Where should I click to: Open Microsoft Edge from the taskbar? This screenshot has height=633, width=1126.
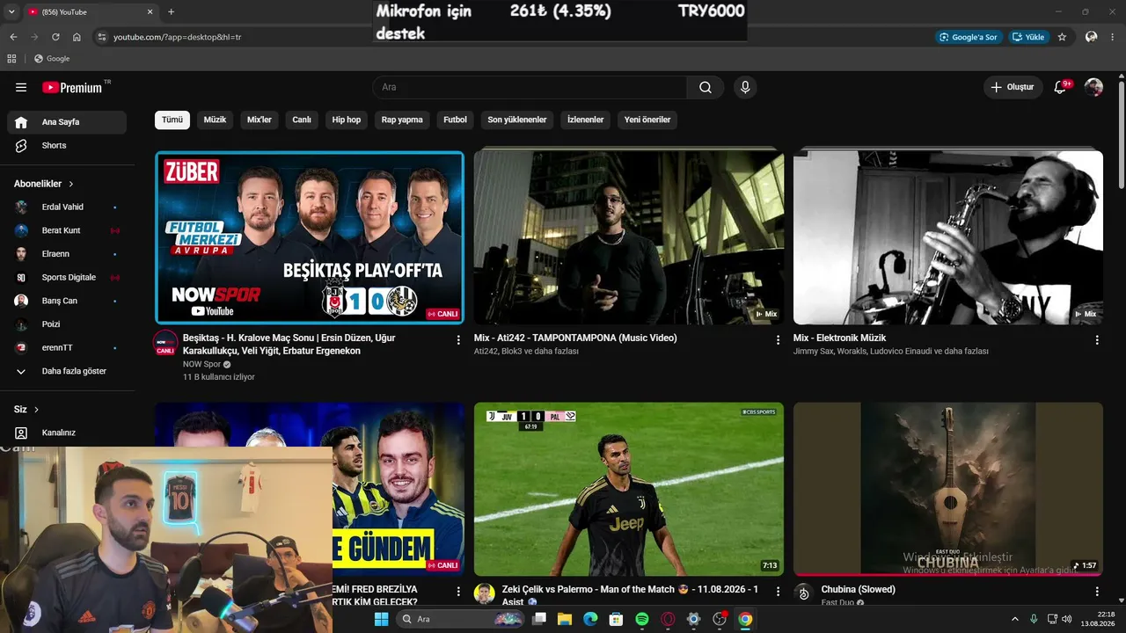click(x=591, y=619)
